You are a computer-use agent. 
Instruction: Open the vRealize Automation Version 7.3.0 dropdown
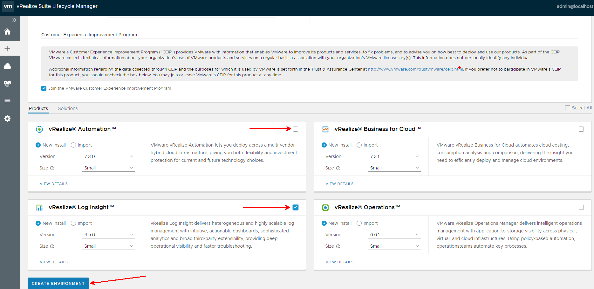click(x=108, y=156)
